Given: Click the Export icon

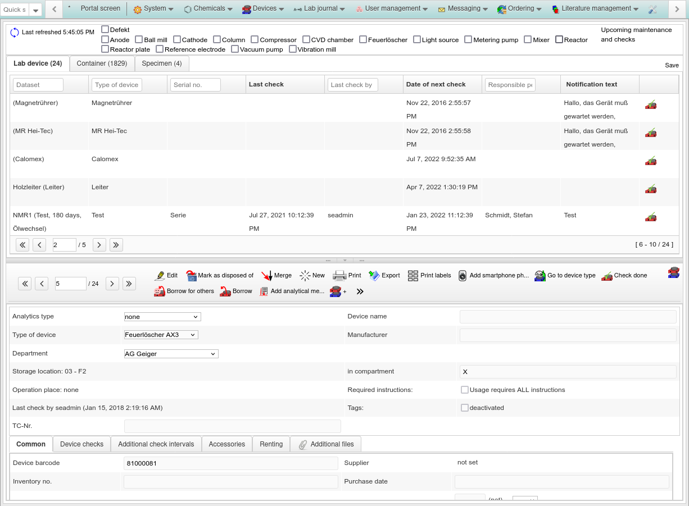Looking at the screenshot, I should click(374, 276).
